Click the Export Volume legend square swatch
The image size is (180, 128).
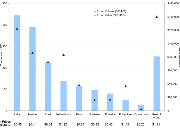click(95, 11)
